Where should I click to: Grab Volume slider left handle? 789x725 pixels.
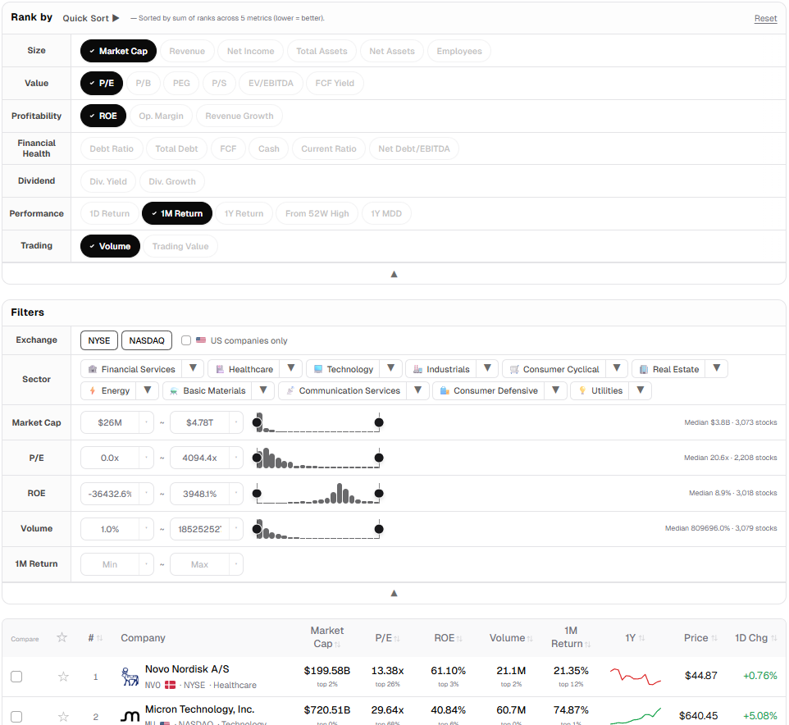click(258, 529)
